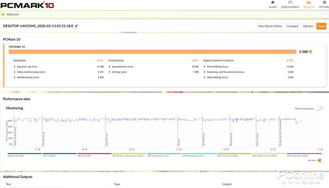Close the result with the orange Close button
Image resolution: width=329 pixels, height=188 pixels.
321,26
